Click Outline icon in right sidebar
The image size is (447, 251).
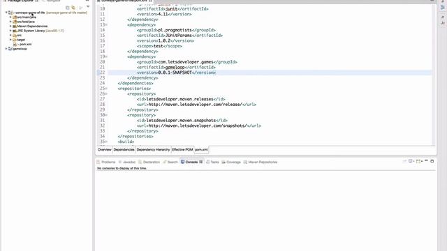tap(443, 8)
